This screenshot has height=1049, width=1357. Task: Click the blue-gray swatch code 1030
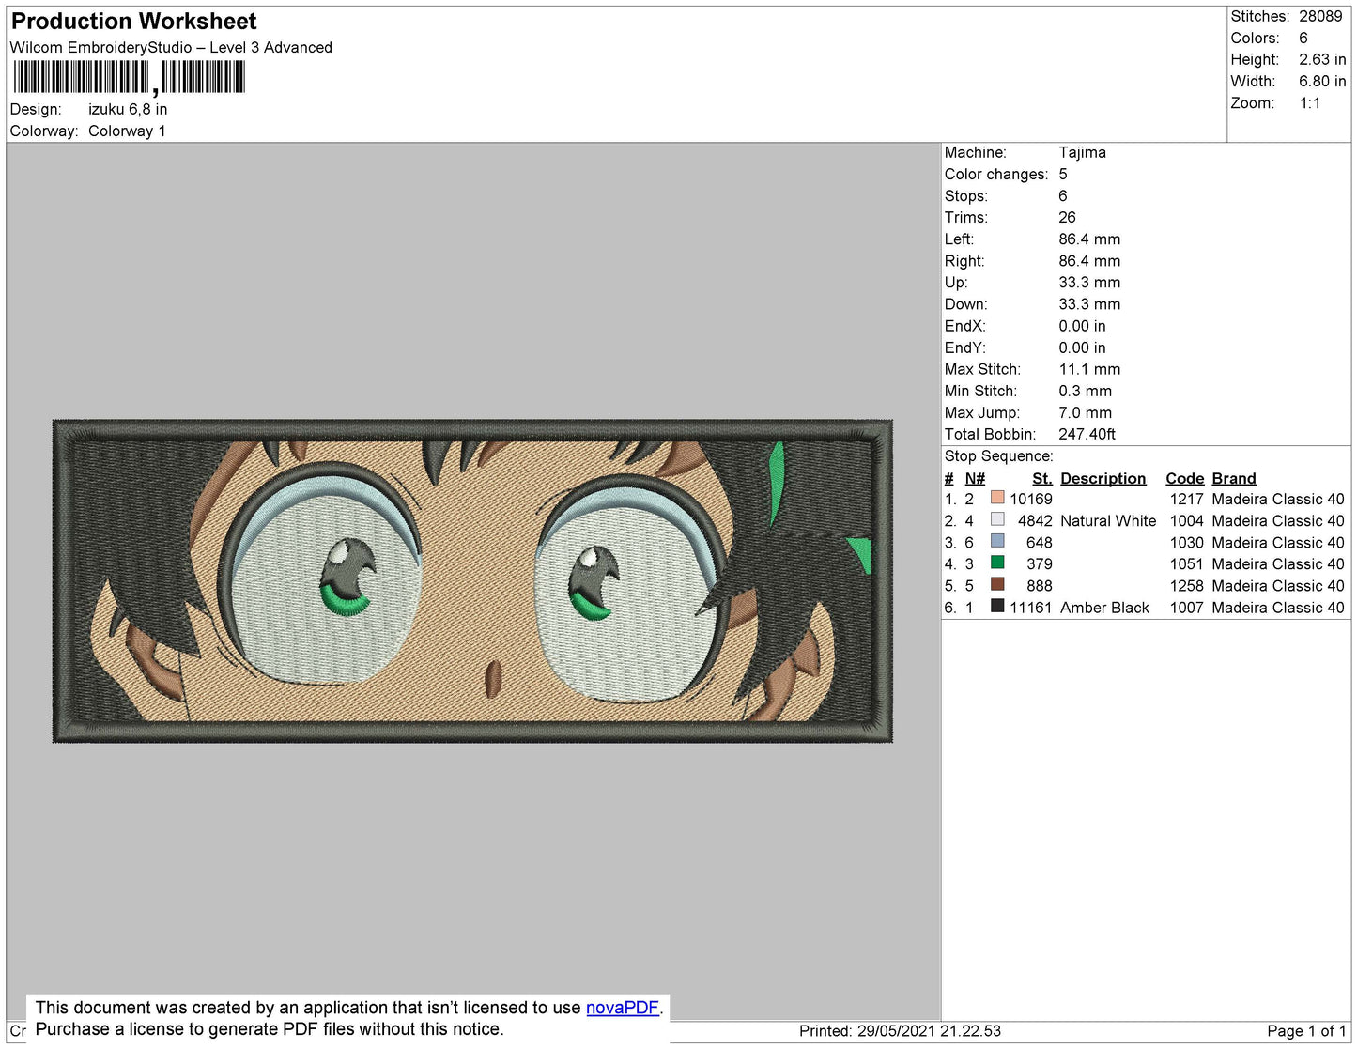[x=997, y=541]
